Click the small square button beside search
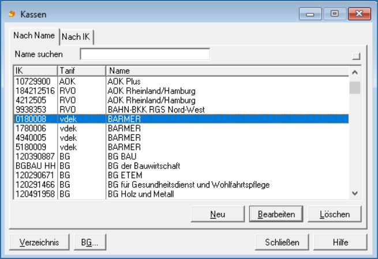This screenshot has height=259, width=378. 356,57
